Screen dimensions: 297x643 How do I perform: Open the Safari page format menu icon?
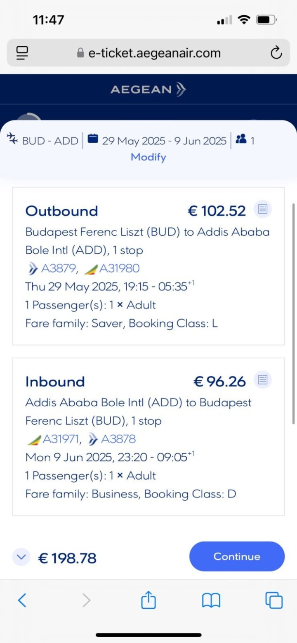coord(22,53)
